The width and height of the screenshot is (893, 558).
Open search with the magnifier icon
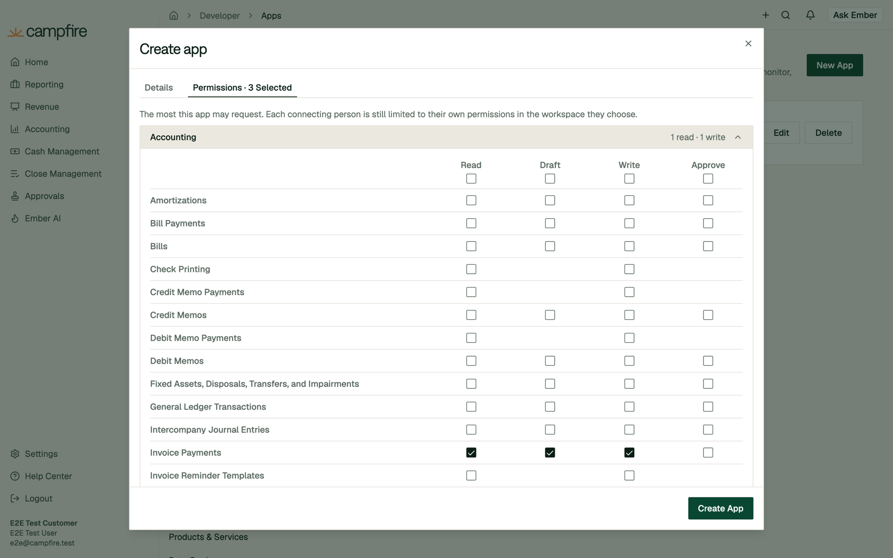785,15
